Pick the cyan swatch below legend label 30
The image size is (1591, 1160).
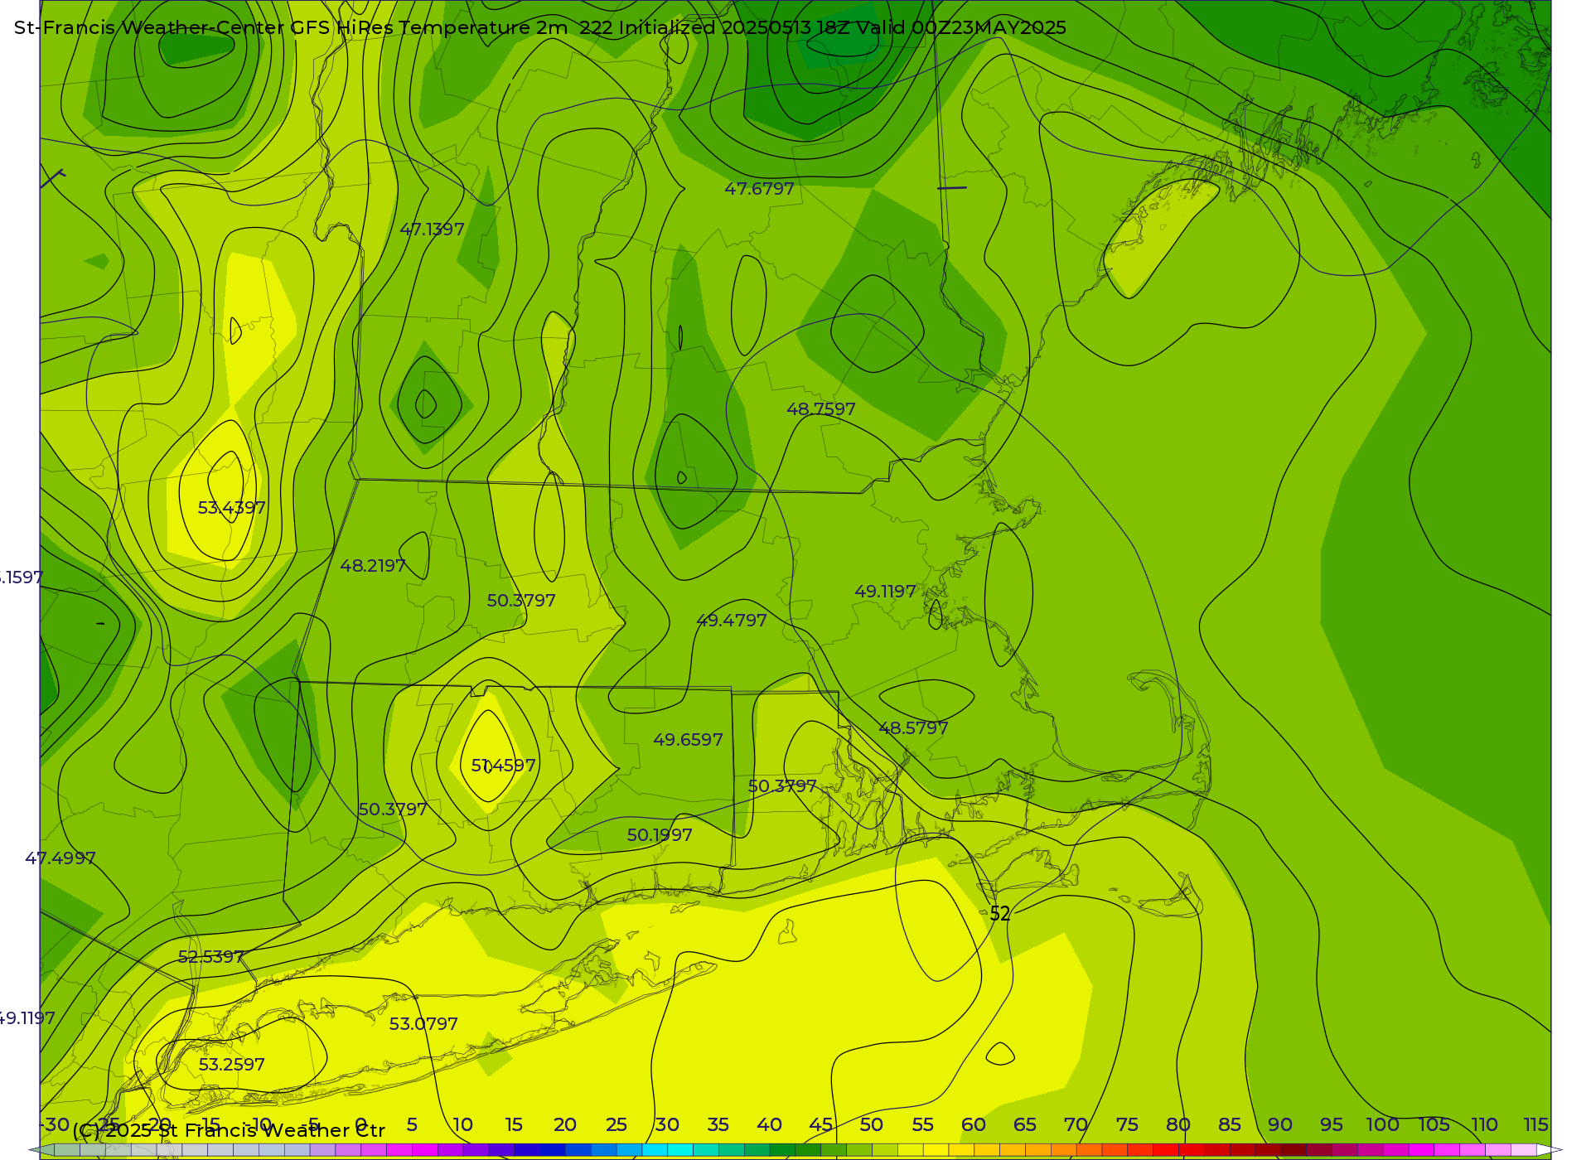point(679,1150)
